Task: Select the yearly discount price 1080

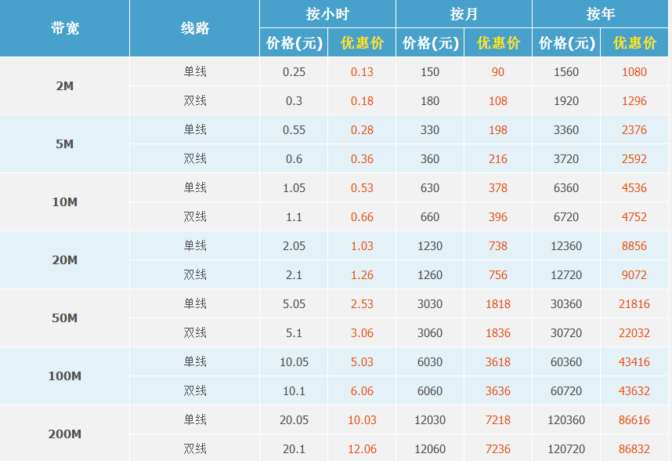Action: pyautogui.click(x=634, y=72)
